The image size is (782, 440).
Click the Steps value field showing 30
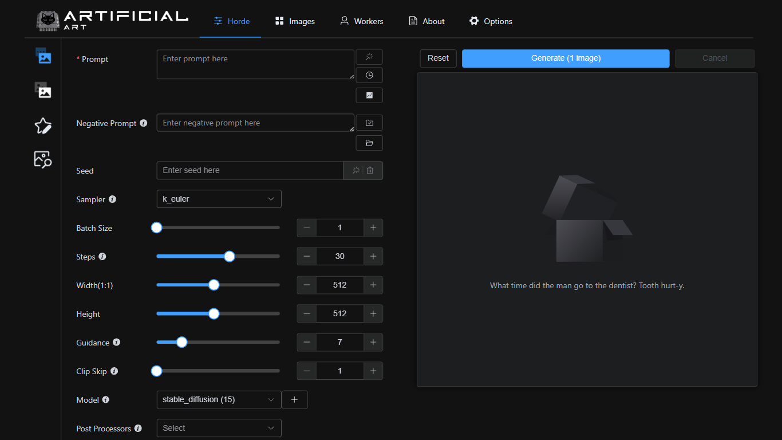click(x=340, y=257)
